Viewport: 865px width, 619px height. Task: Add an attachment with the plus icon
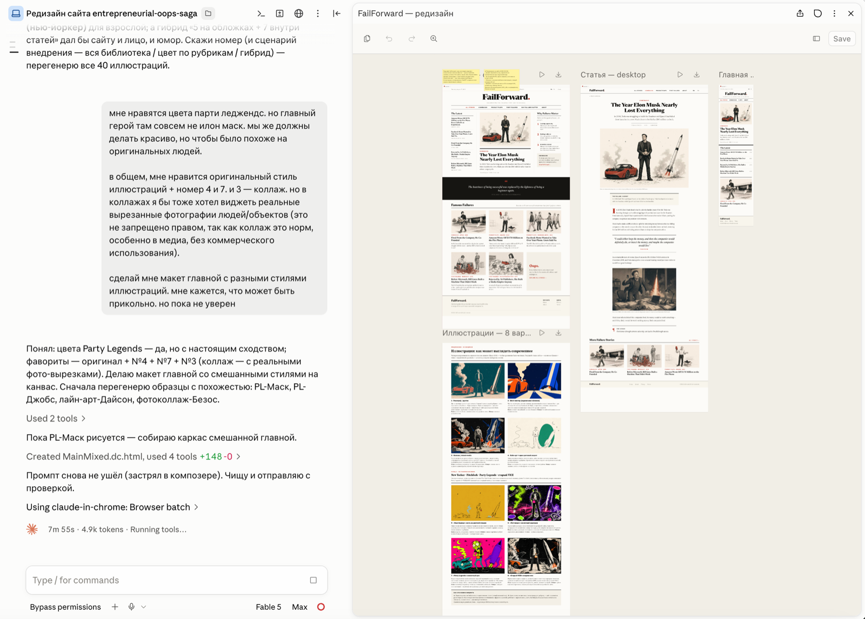115,607
